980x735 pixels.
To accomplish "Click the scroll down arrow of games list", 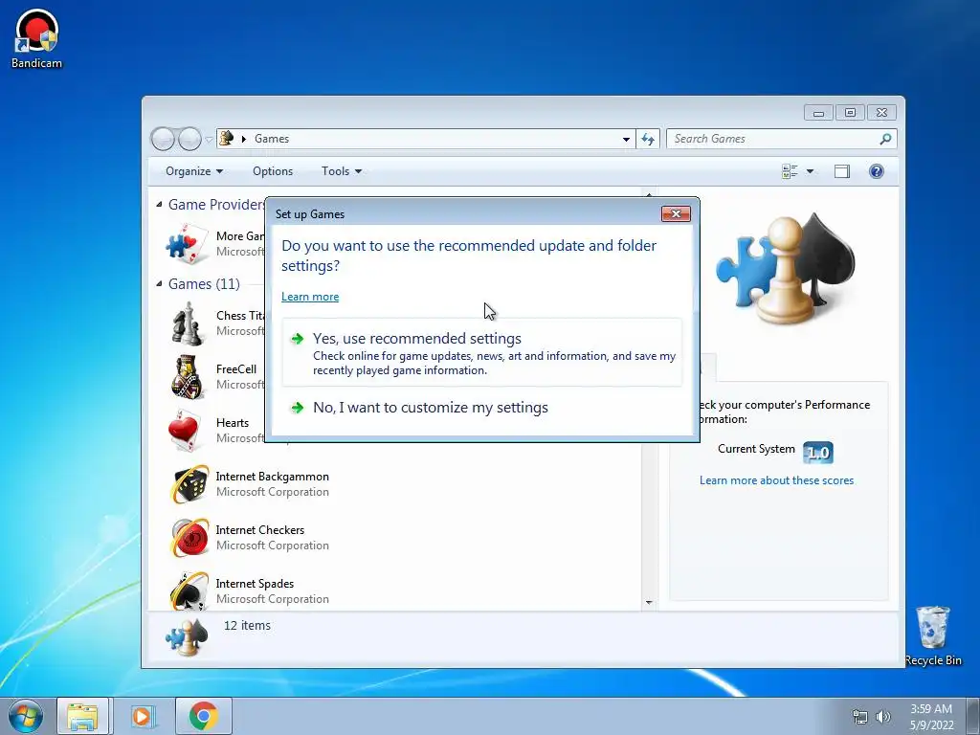I will tap(649, 603).
